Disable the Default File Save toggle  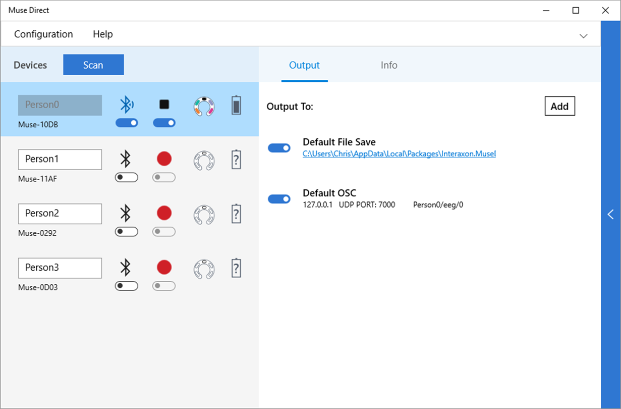pyautogui.click(x=279, y=148)
